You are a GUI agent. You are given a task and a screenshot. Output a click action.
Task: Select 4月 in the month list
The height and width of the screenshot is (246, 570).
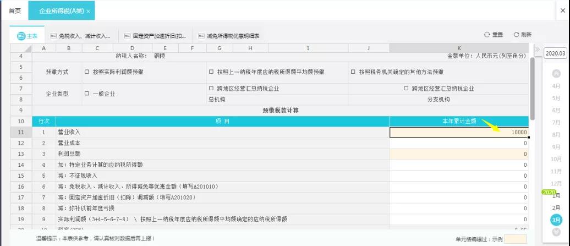pyautogui.click(x=556, y=86)
